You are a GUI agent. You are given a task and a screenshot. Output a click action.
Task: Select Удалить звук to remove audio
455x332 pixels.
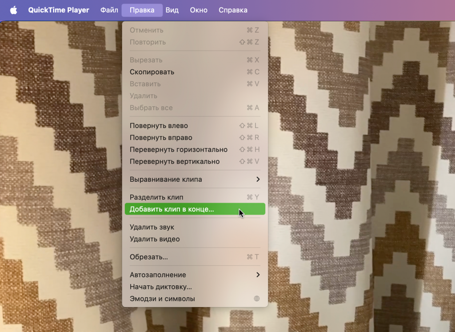click(x=151, y=227)
